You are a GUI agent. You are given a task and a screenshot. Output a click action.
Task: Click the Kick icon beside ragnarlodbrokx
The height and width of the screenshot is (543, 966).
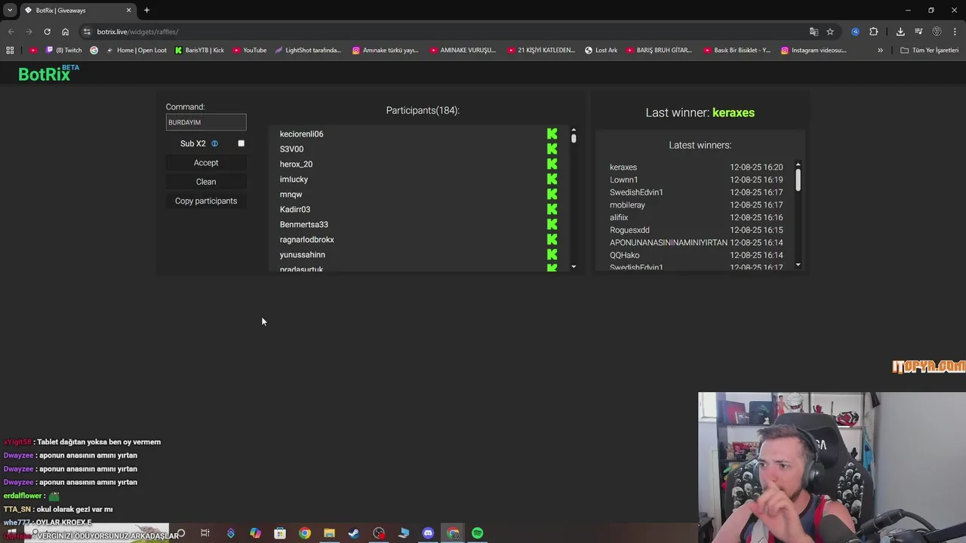tap(552, 240)
